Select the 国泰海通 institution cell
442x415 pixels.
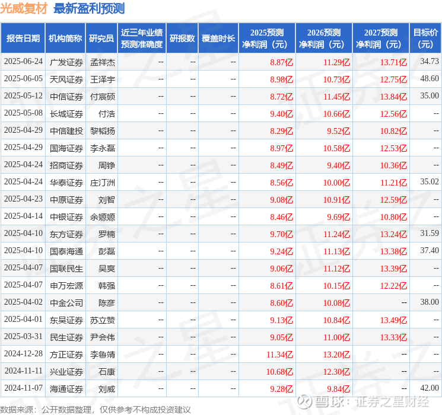coord(66,251)
